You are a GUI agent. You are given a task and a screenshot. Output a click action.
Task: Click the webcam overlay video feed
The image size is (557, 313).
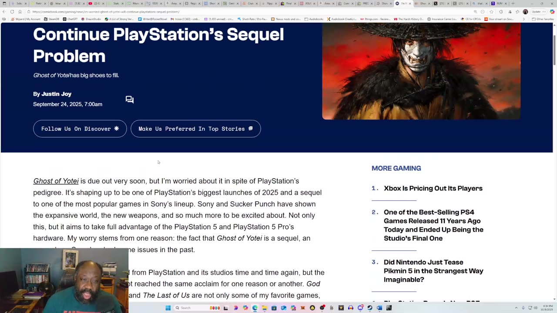click(x=64, y=280)
